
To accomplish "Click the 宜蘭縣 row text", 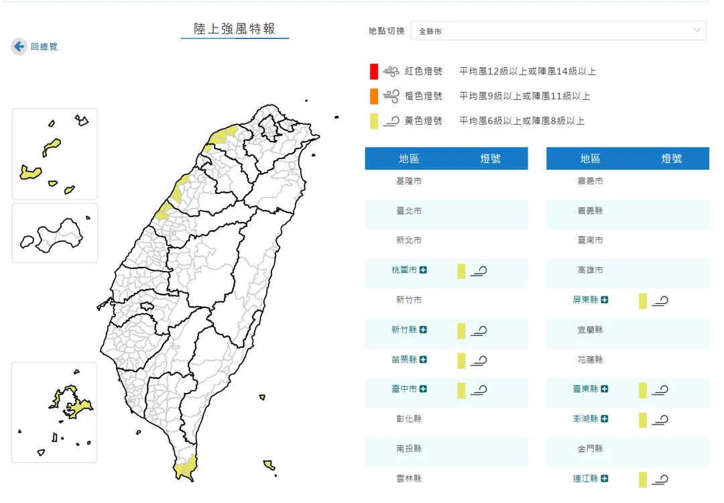I will (x=590, y=329).
